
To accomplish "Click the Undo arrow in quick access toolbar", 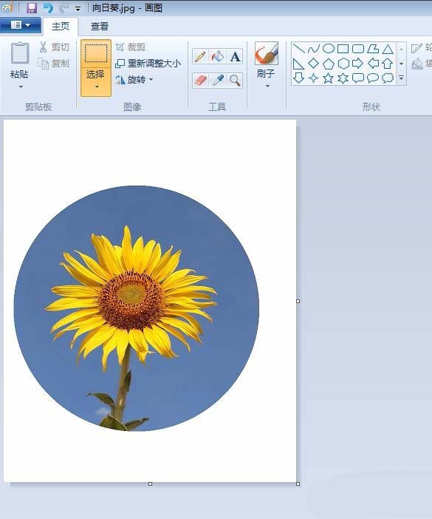I will [x=48, y=7].
